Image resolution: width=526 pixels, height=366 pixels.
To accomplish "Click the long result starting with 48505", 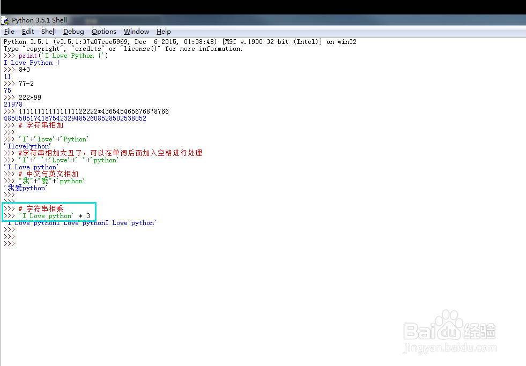I will pos(75,118).
